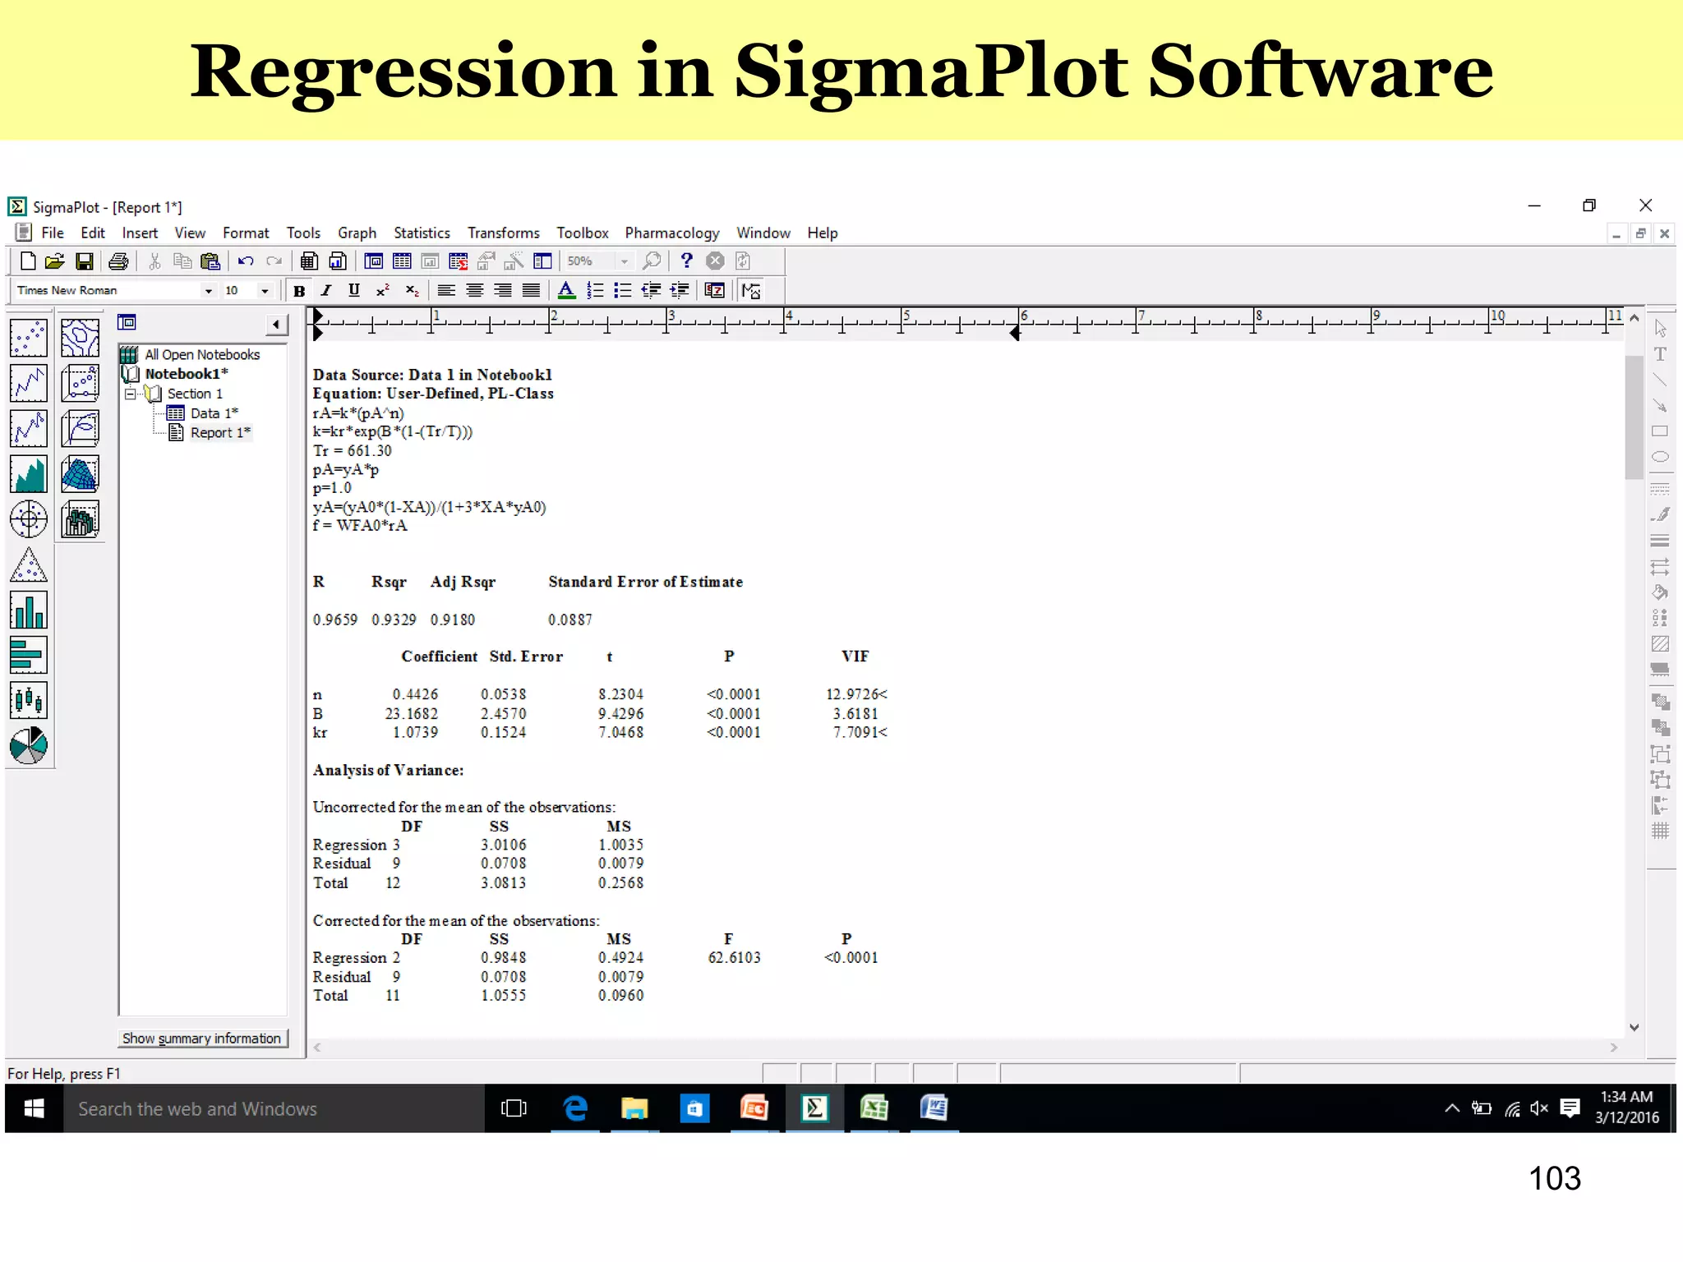Viewport: 1683px width, 1262px height.
Task: Open the Transforms menu
Action: pos(504,233)
